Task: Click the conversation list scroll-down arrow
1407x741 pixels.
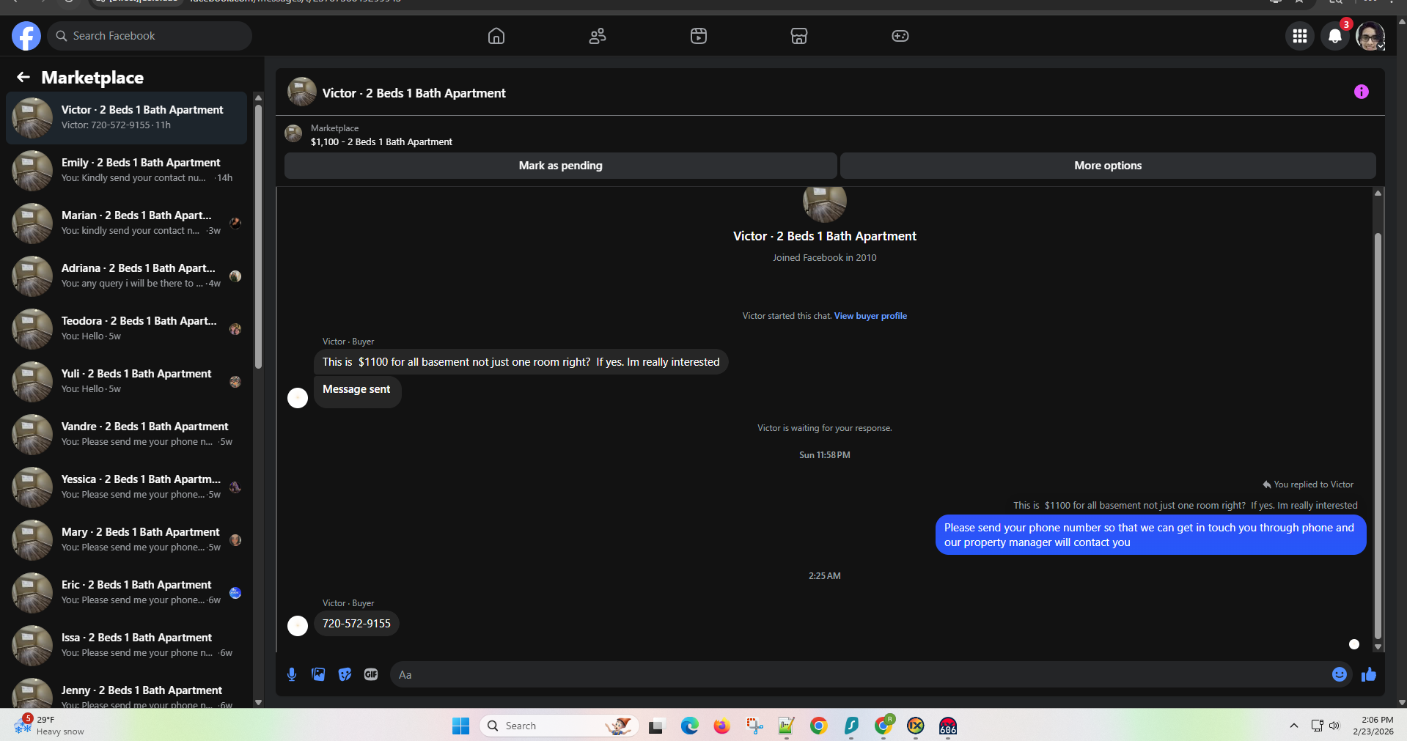Action: (x=258, y=702)
